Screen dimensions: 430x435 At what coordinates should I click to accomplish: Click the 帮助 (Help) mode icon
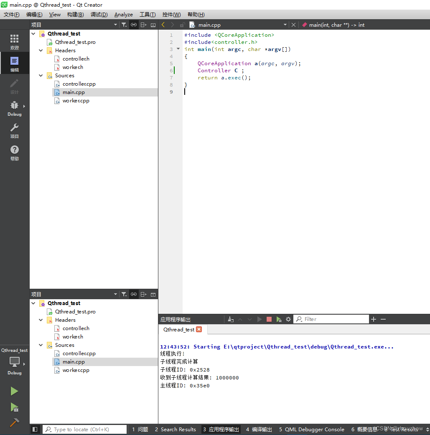pyautogui.click(x=14, y=153)
